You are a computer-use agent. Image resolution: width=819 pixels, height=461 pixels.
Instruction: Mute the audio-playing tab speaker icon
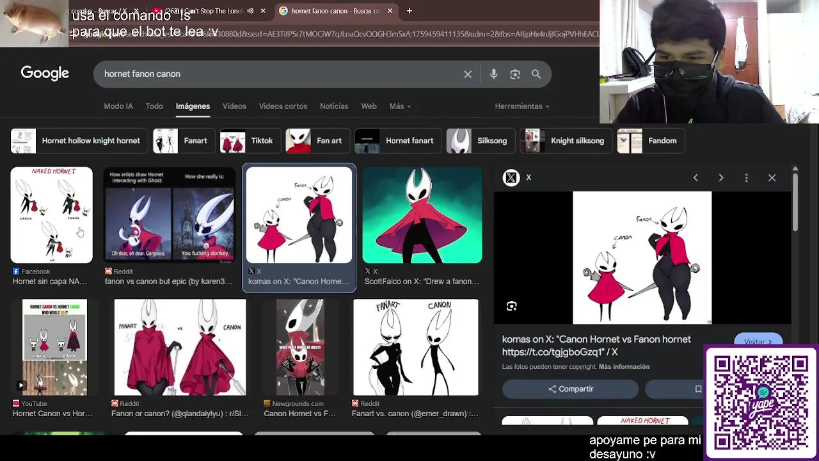pos(250,11)
